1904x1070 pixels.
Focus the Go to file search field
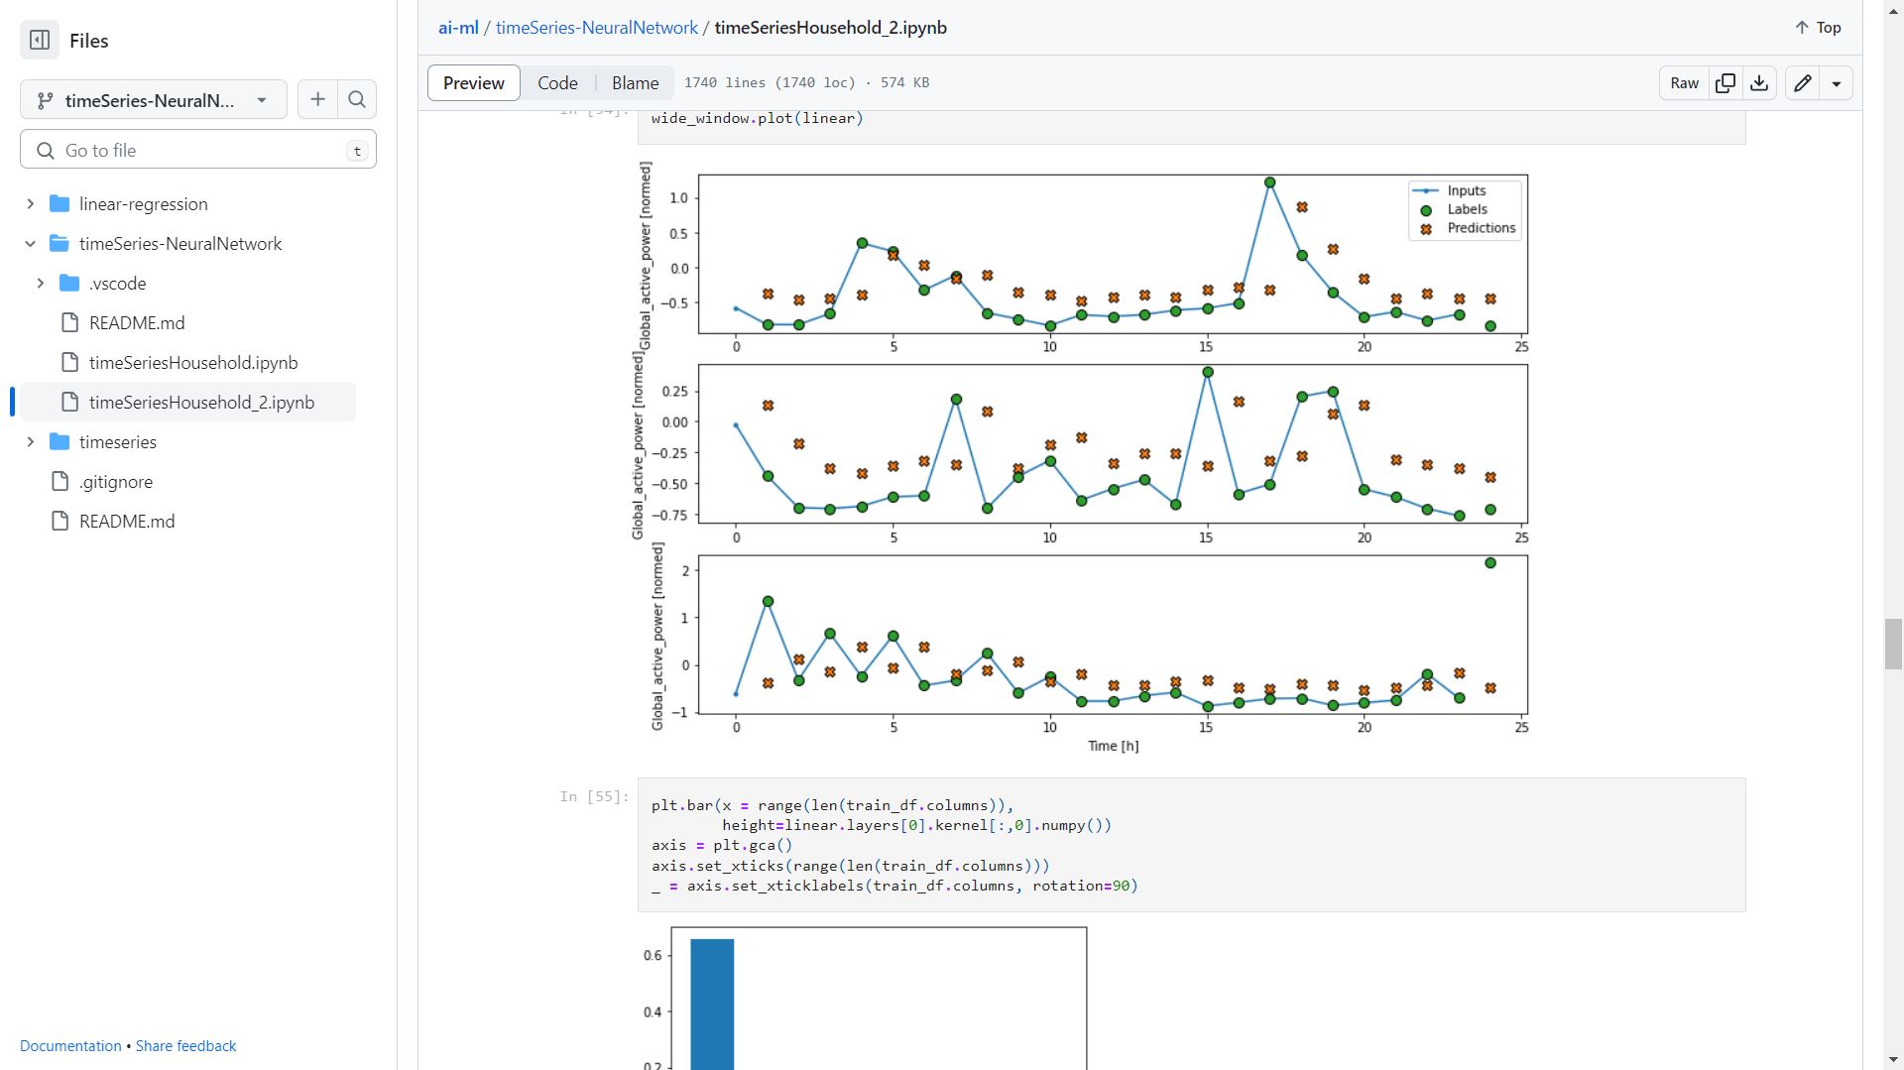click(x=198, y=150)
